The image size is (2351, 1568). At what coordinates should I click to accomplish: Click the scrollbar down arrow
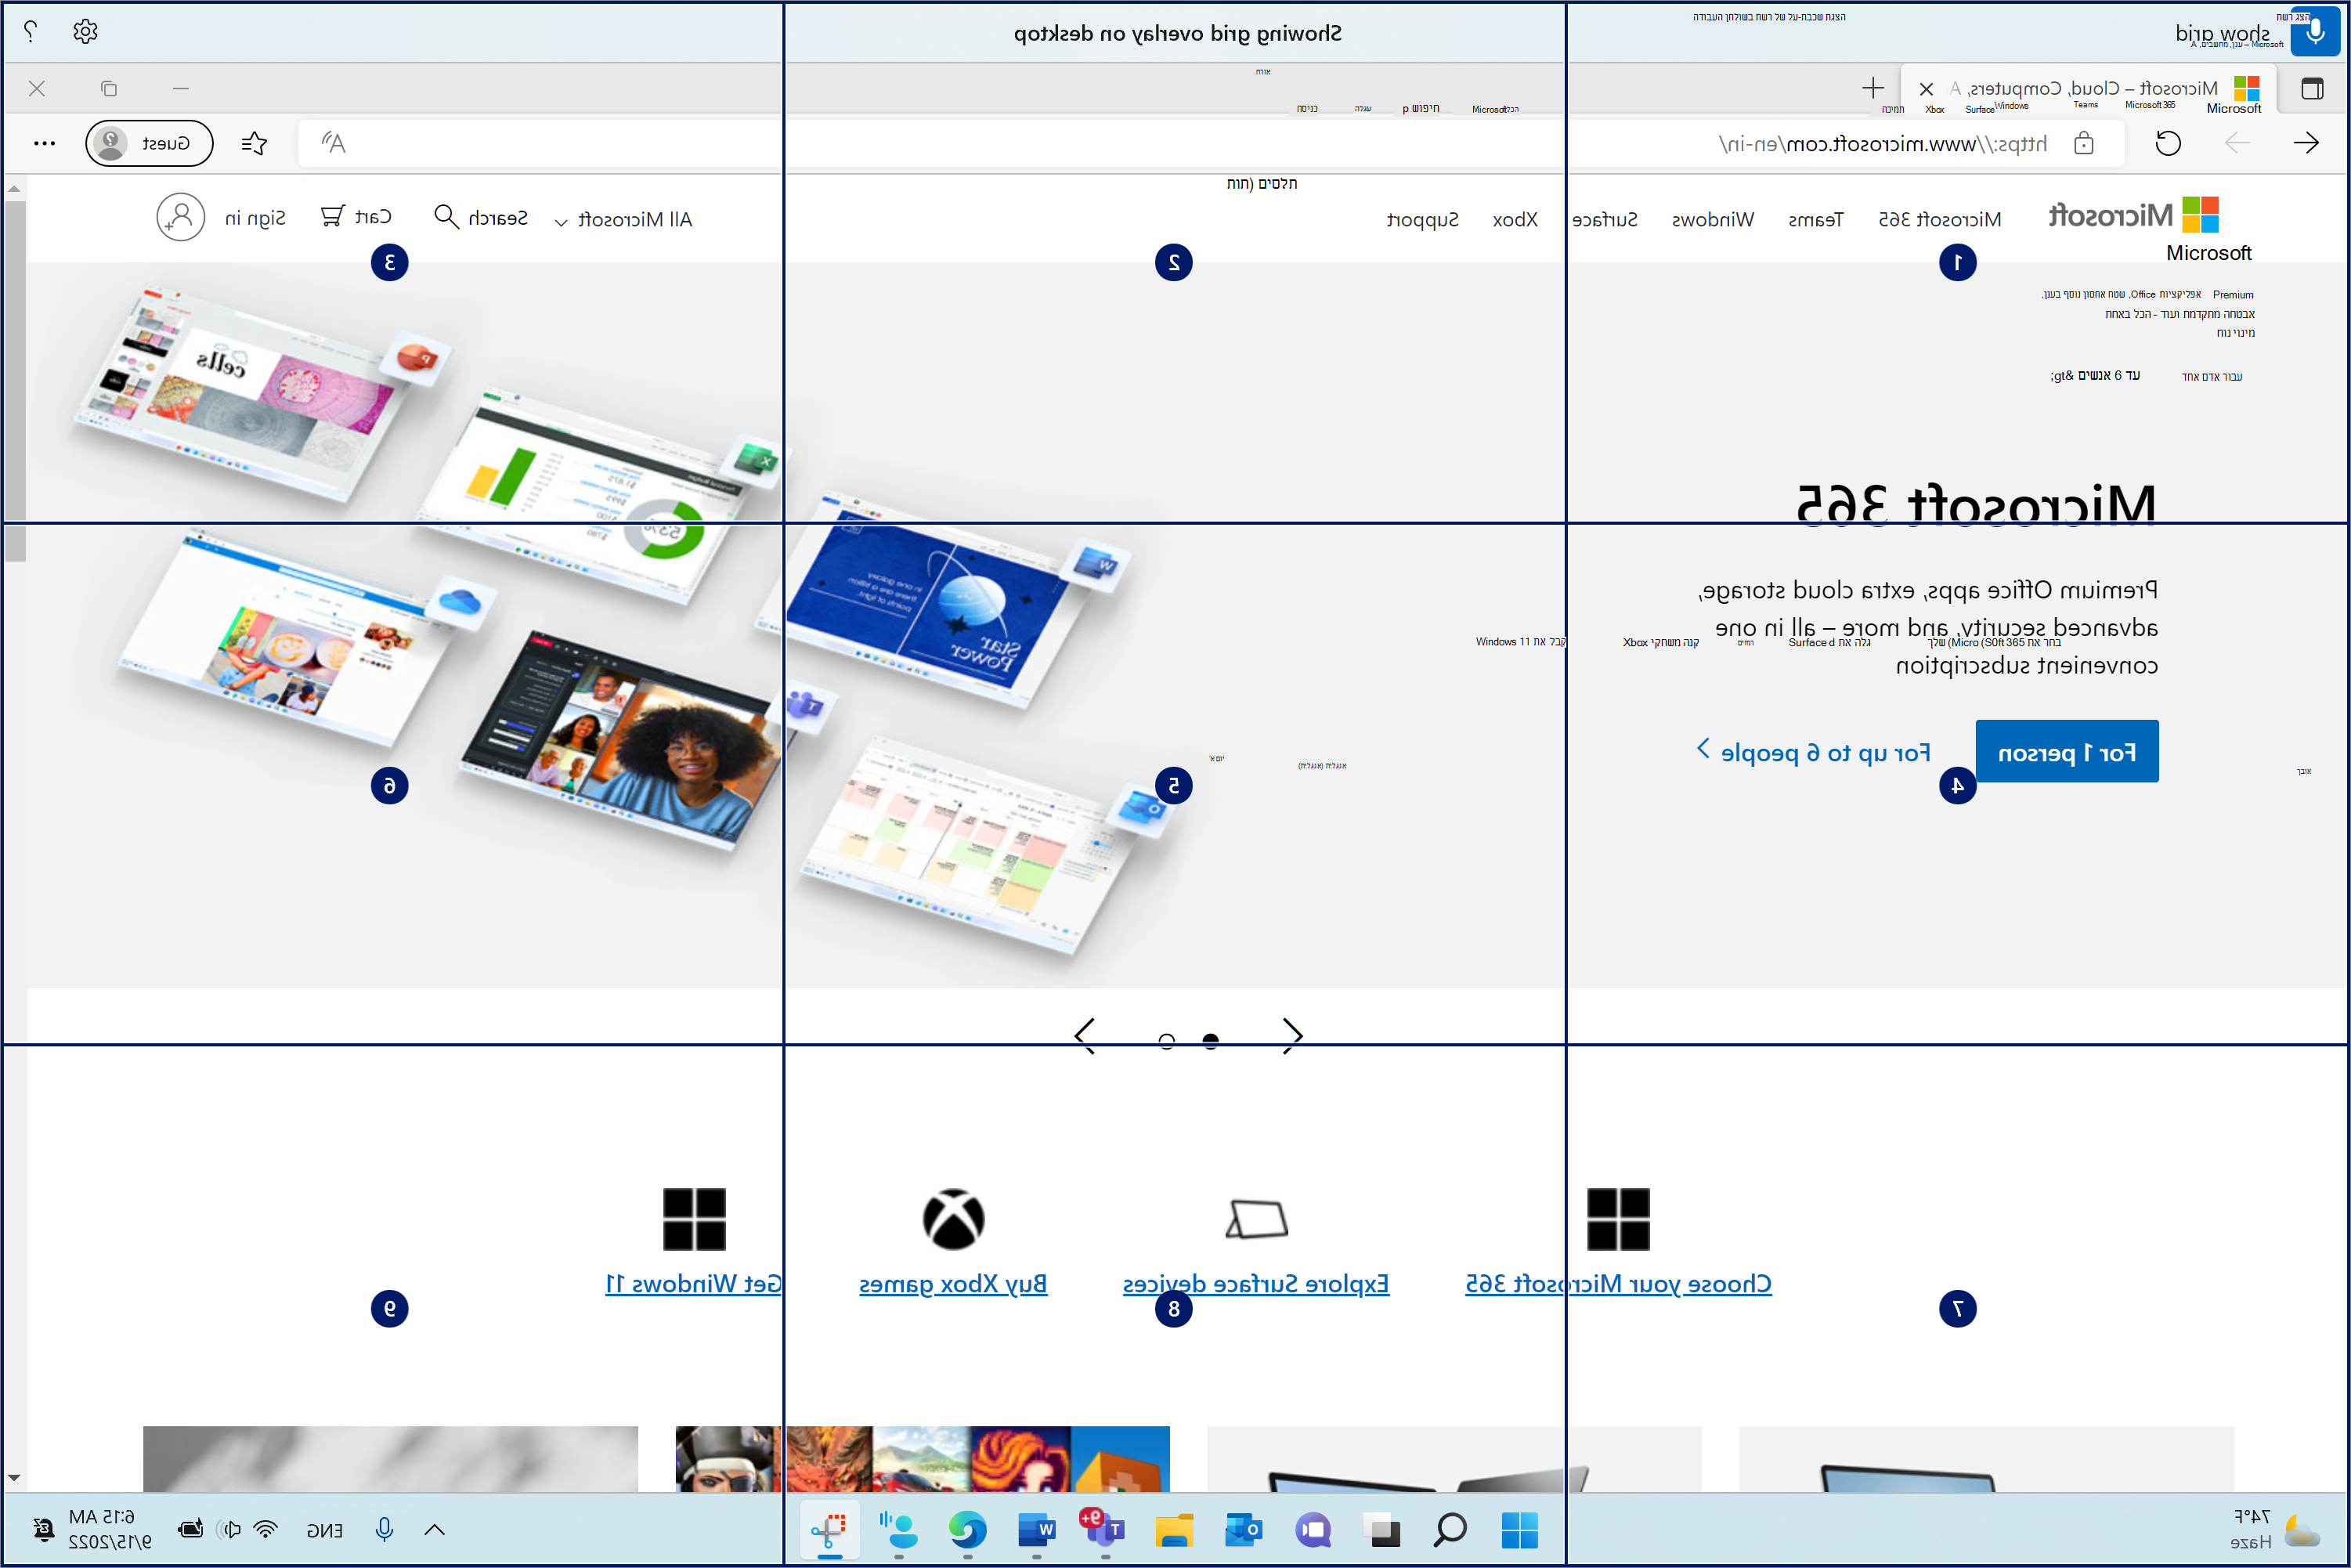(15, 1477)
